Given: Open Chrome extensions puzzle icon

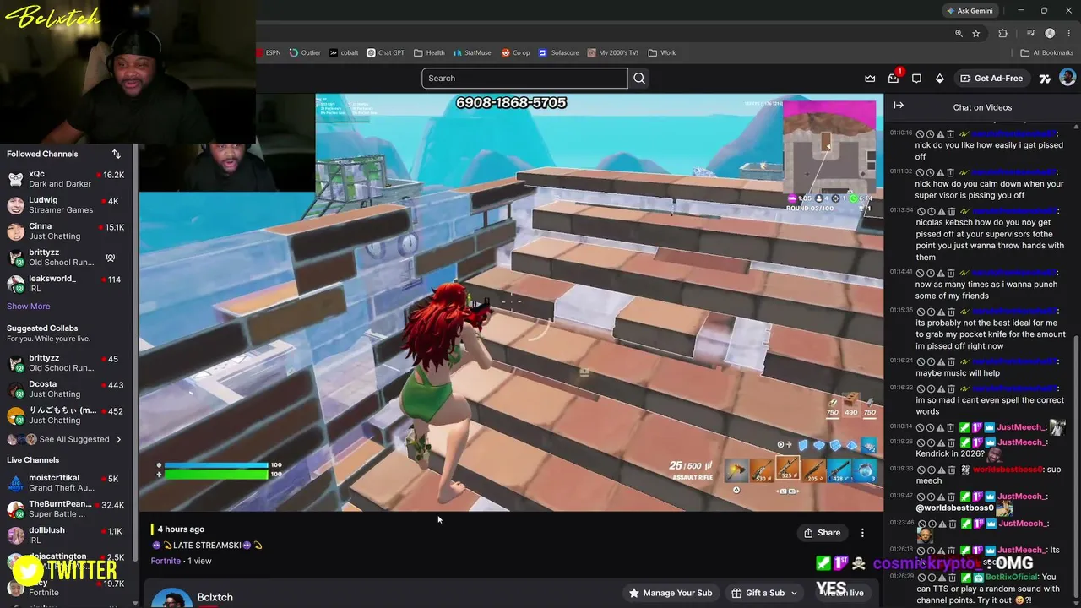Looking at the screenshot, I should coord(1002,33).
